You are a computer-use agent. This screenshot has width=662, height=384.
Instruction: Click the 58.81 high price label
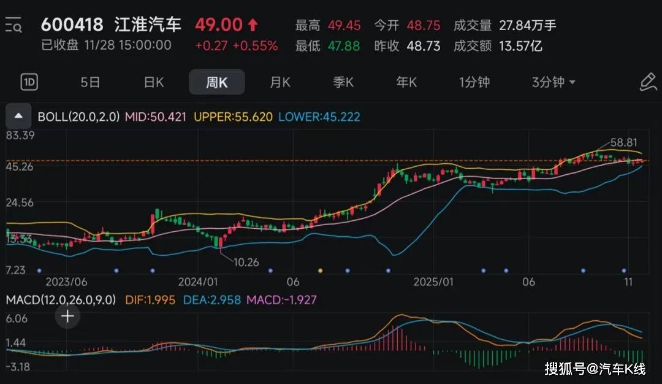point(626,141)
